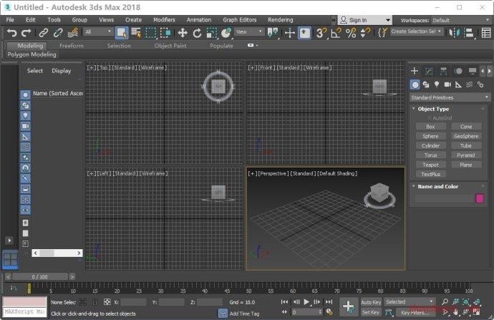Open the Create command panel tab

[x=415, y=71]
